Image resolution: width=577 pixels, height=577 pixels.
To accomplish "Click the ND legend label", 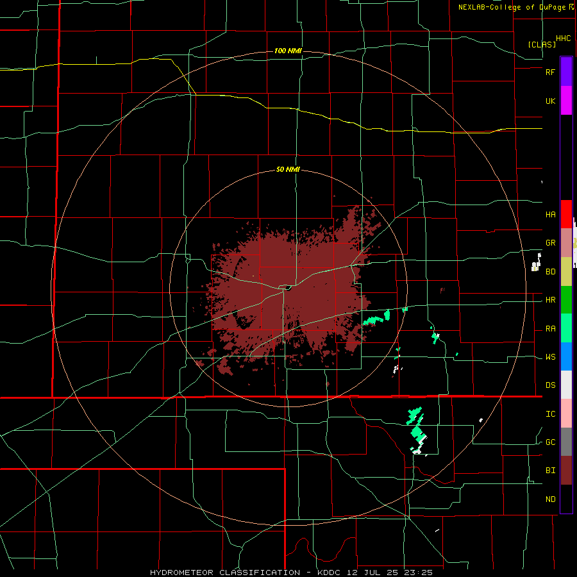I will point(550,499).
